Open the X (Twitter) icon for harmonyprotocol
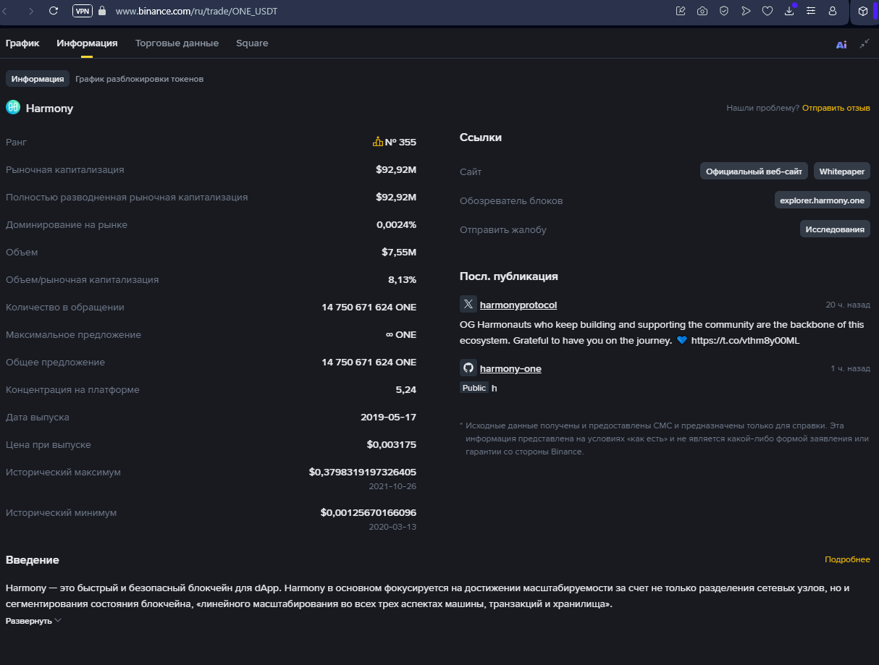879x665 pixels. tap(468, 305)
